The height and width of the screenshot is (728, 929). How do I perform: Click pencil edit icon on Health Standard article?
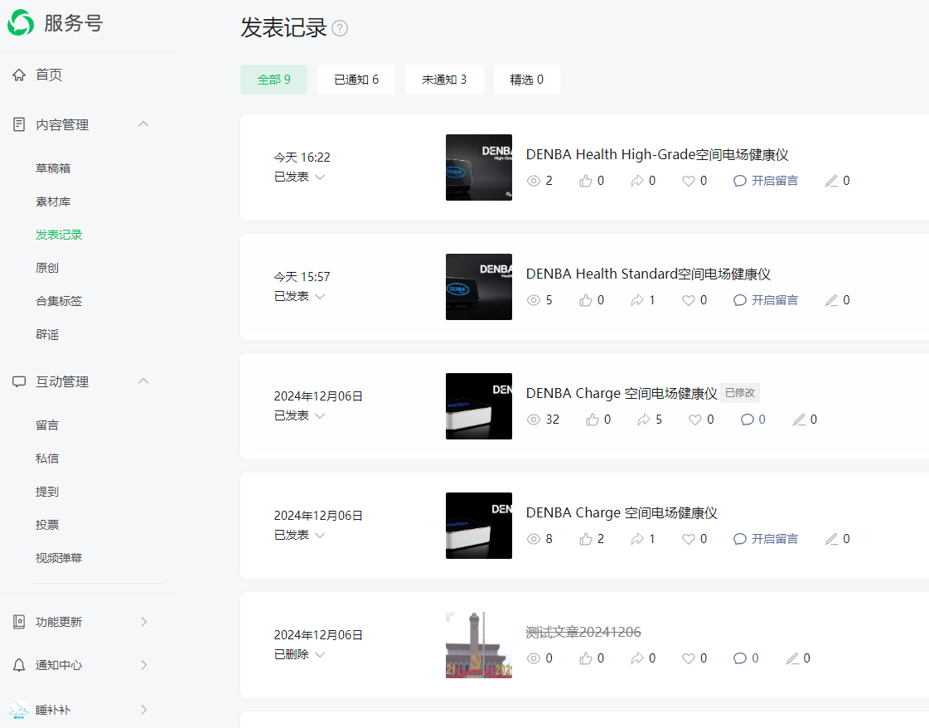[832, 300]
